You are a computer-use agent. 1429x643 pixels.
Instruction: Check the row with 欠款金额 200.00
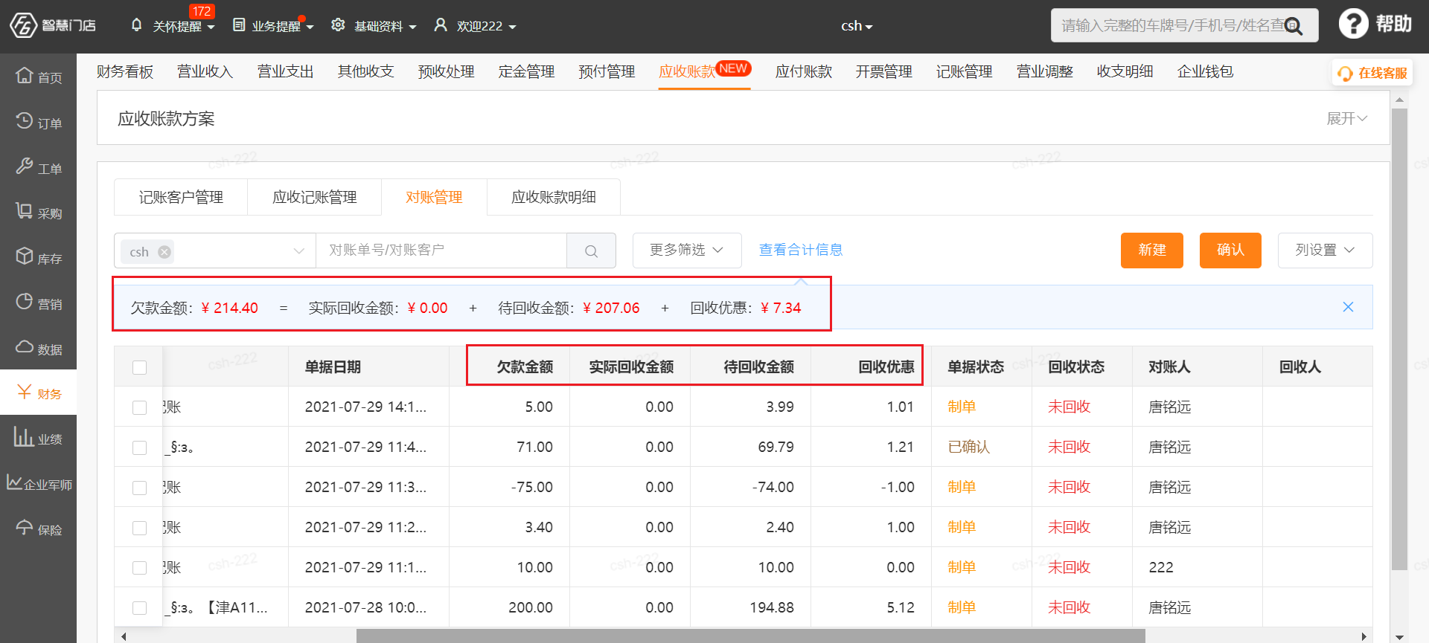(139, 608)
